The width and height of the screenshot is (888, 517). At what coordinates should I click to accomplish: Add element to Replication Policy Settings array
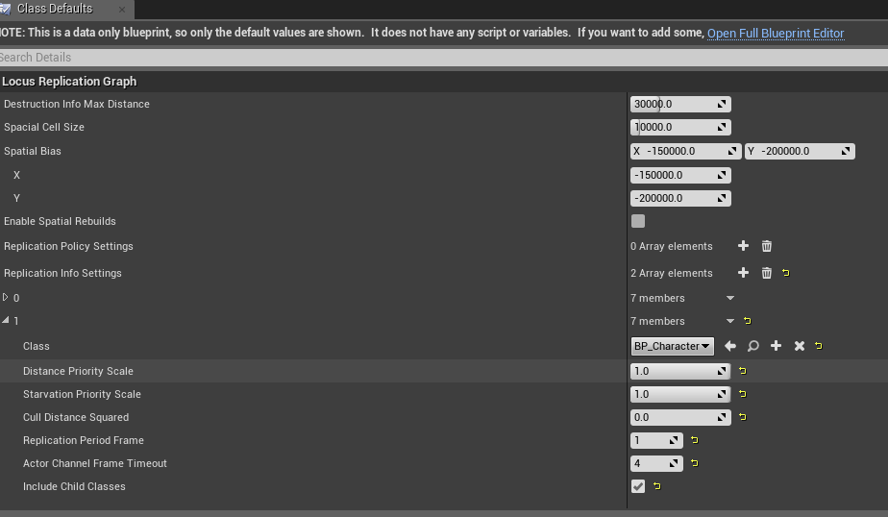[x=743, y=246]
